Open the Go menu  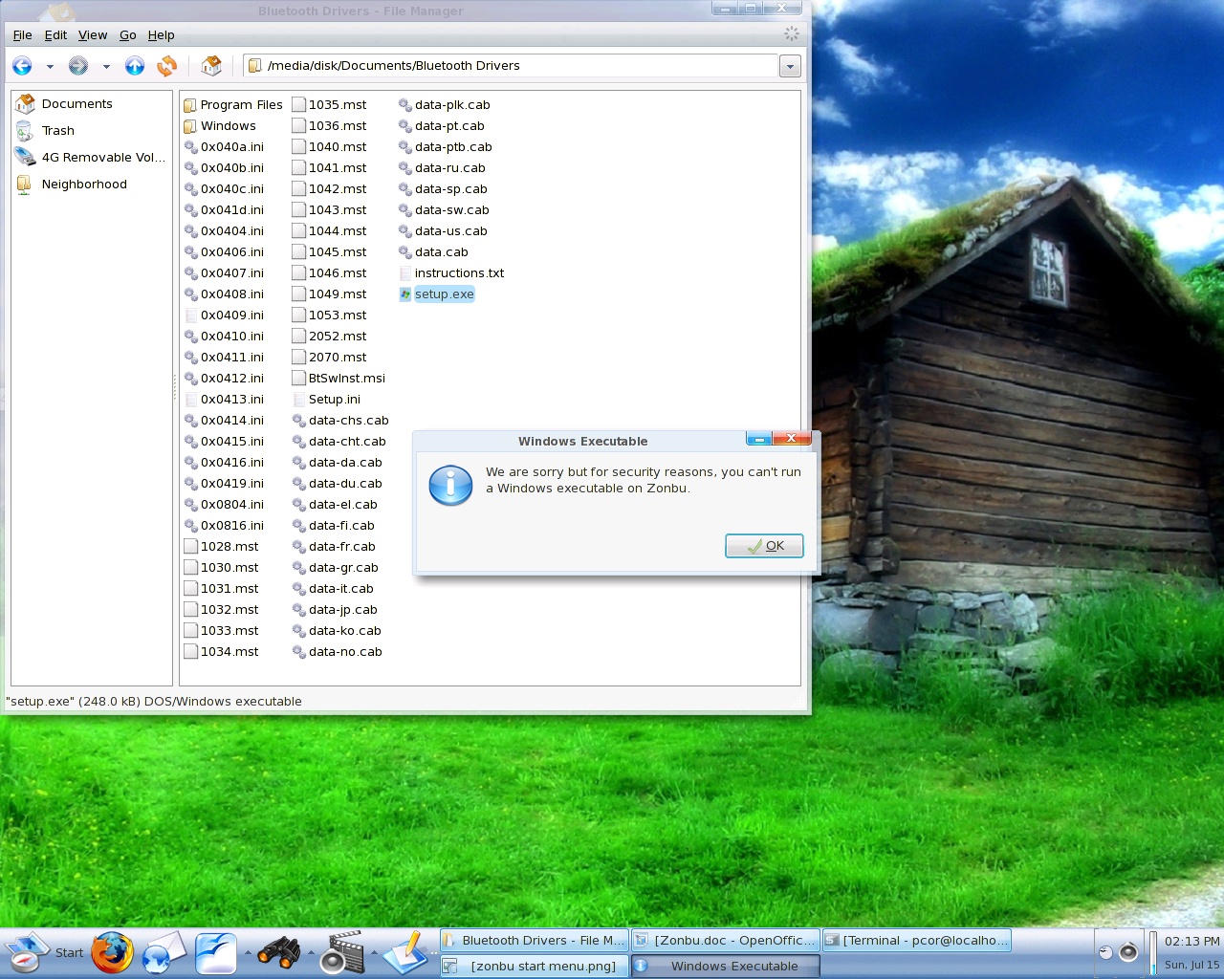pyautogui.click(x=128, y=35)
